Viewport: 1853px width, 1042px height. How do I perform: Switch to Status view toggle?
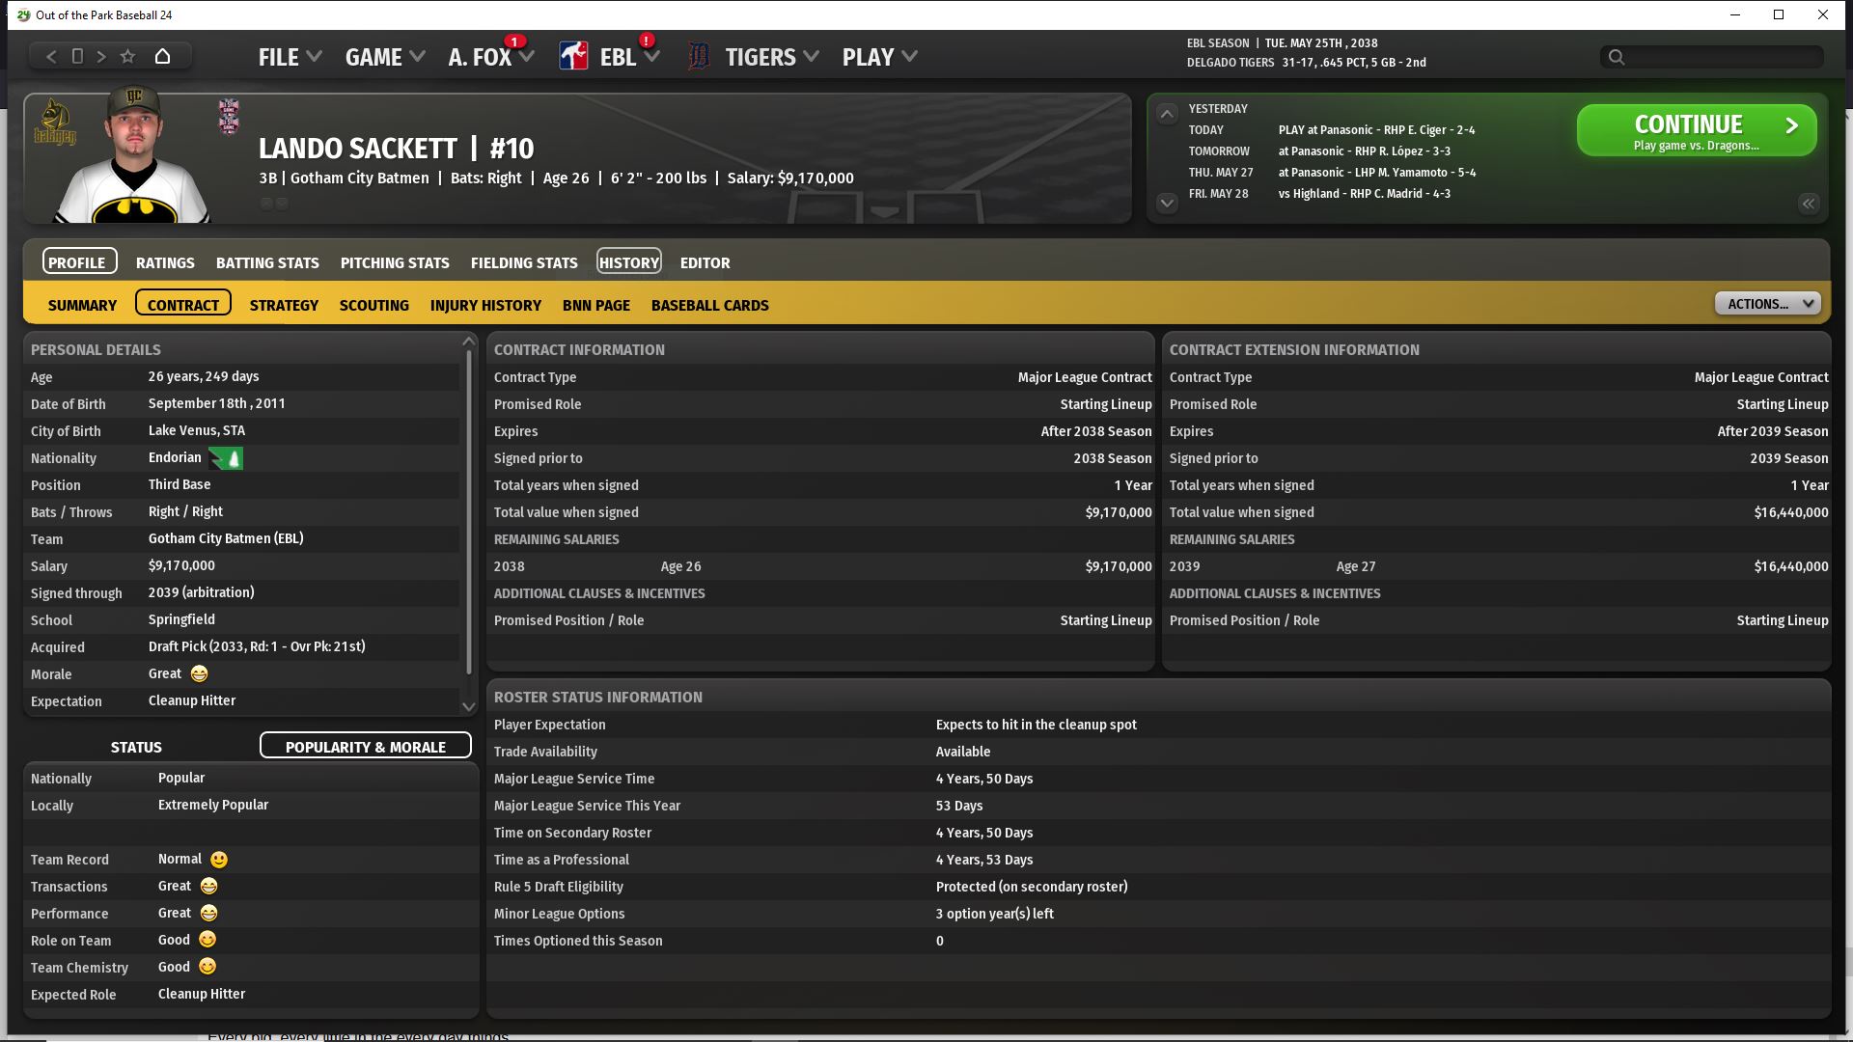[136, 747]
